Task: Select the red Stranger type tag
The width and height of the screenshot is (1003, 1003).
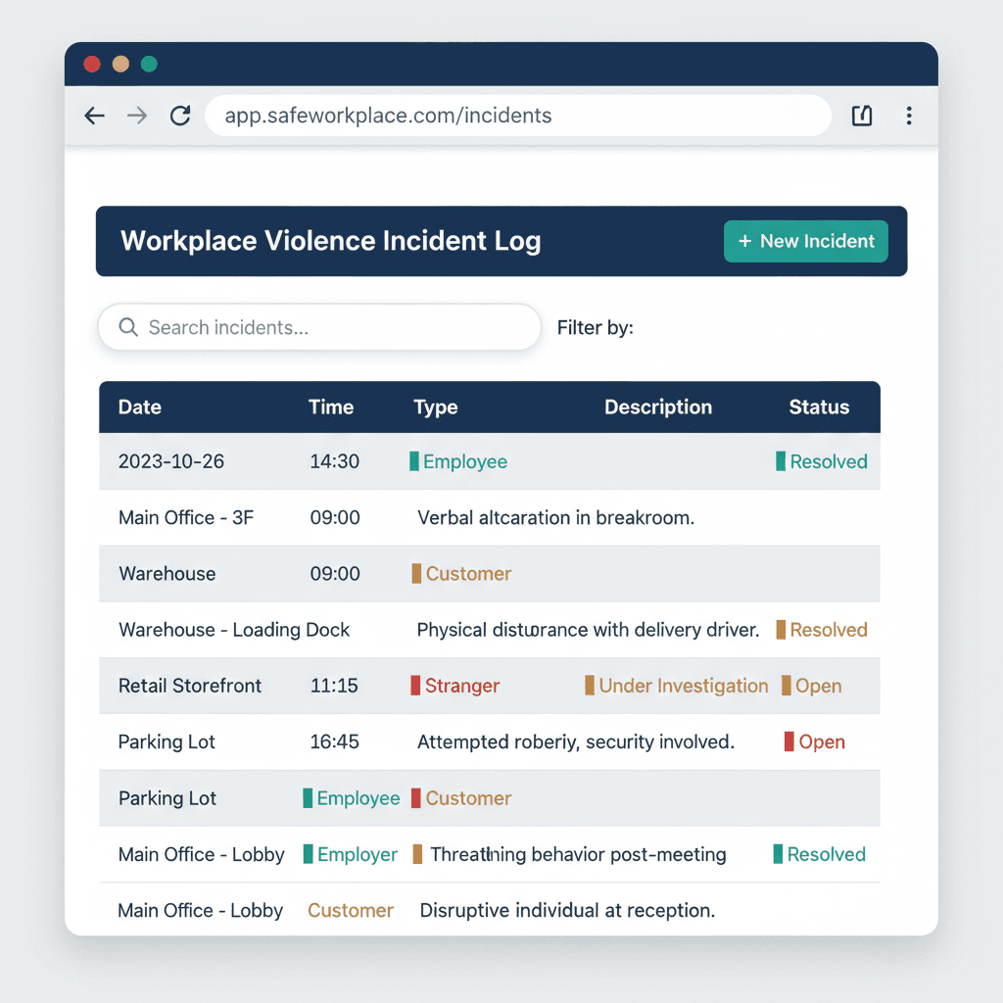Action: point(461,686)
